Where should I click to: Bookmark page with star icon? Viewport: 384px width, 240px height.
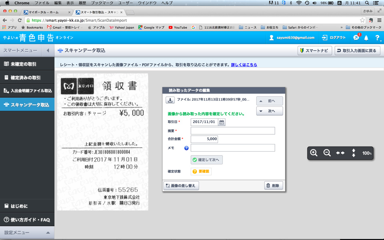click(x=362, y=20)
